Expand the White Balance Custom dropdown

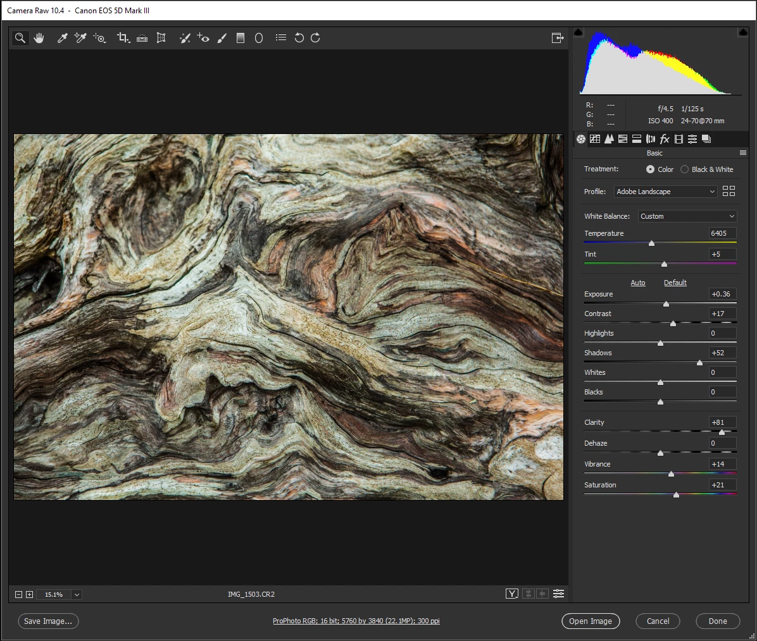pos(687,216)
